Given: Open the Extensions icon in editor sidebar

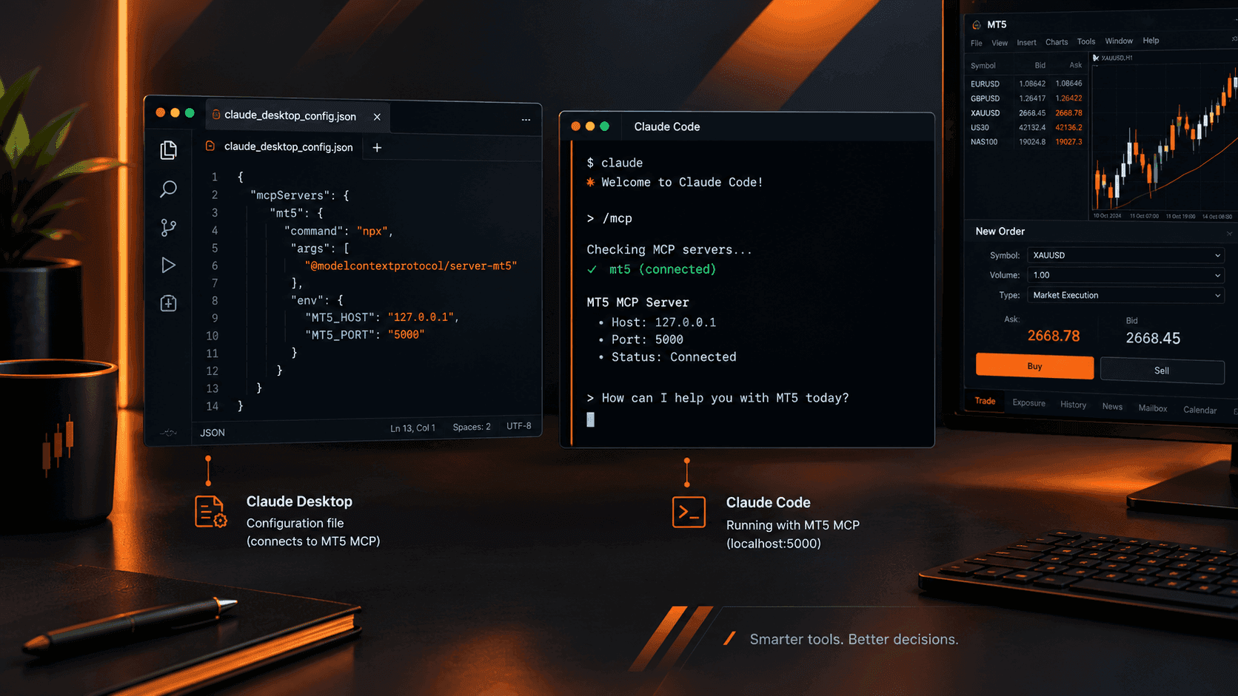Looking at the screenshot, I should tap(169, 303).
